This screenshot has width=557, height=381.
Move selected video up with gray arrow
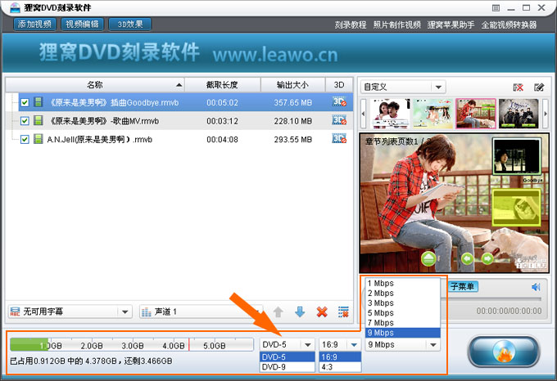[x=278, y=312]
